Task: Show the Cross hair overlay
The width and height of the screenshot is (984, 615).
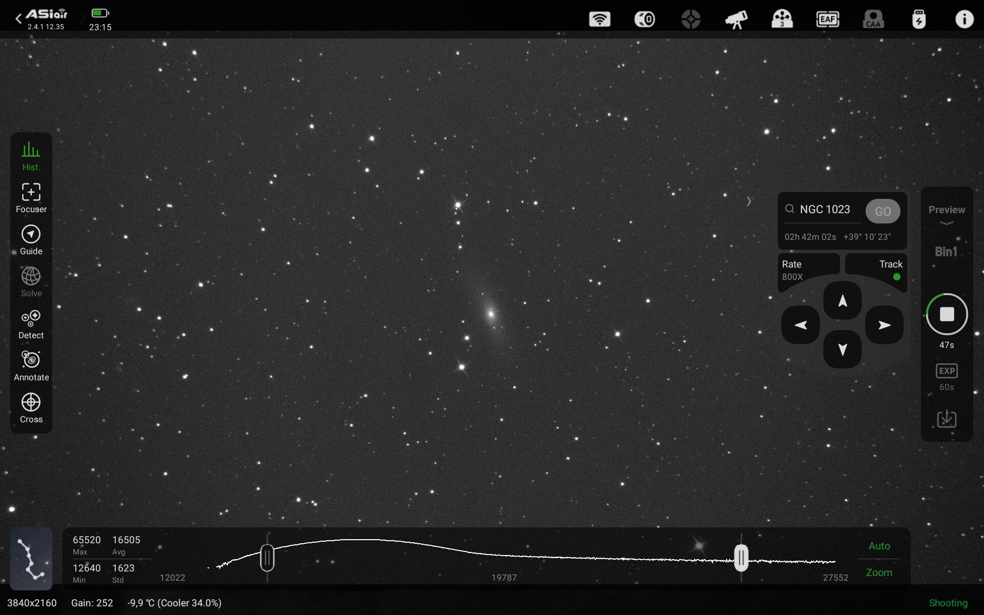Action: pos(31,408)
